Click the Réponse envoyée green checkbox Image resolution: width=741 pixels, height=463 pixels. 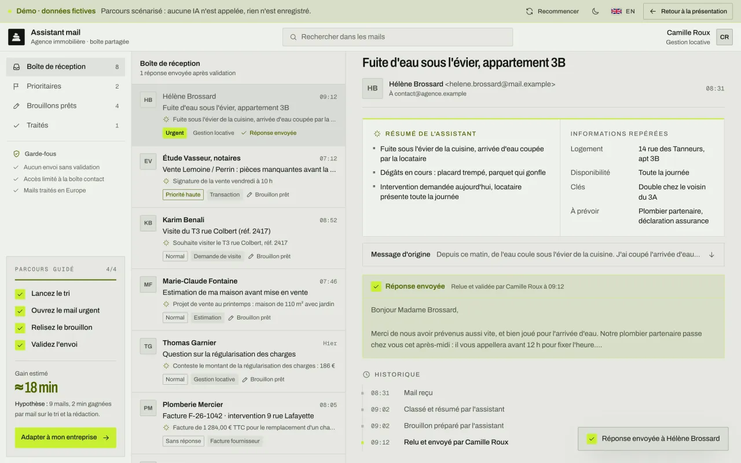(x=376, y=286)
